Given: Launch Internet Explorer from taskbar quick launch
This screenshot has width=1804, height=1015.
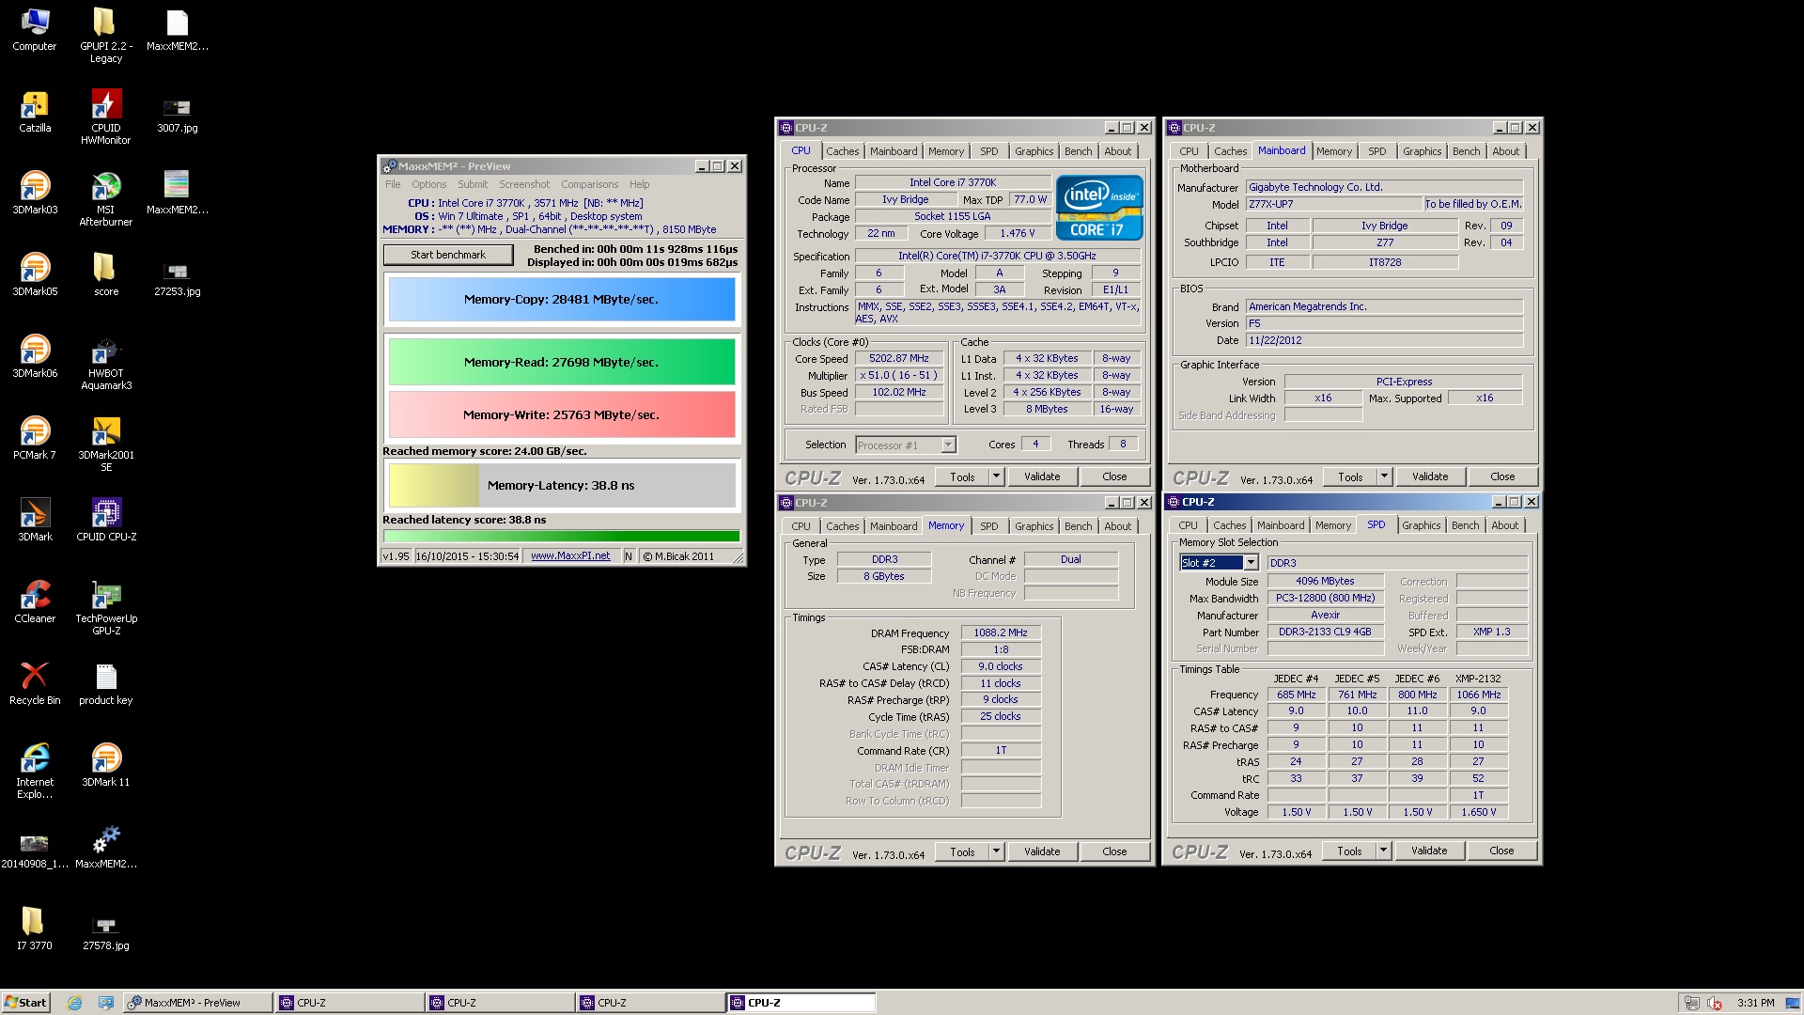Looking at the screenshot, I should 74,1003.
